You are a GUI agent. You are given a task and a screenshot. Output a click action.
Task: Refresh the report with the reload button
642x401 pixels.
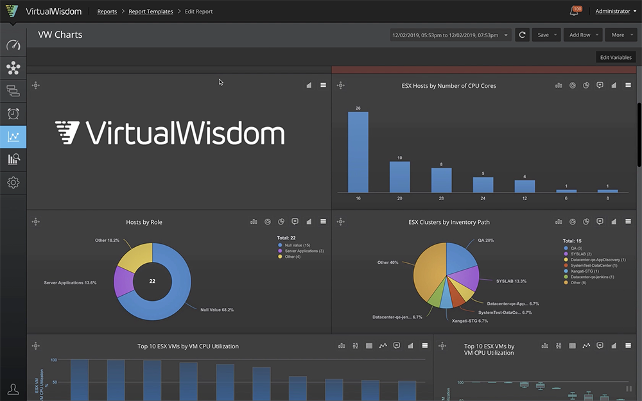[522, 35]
